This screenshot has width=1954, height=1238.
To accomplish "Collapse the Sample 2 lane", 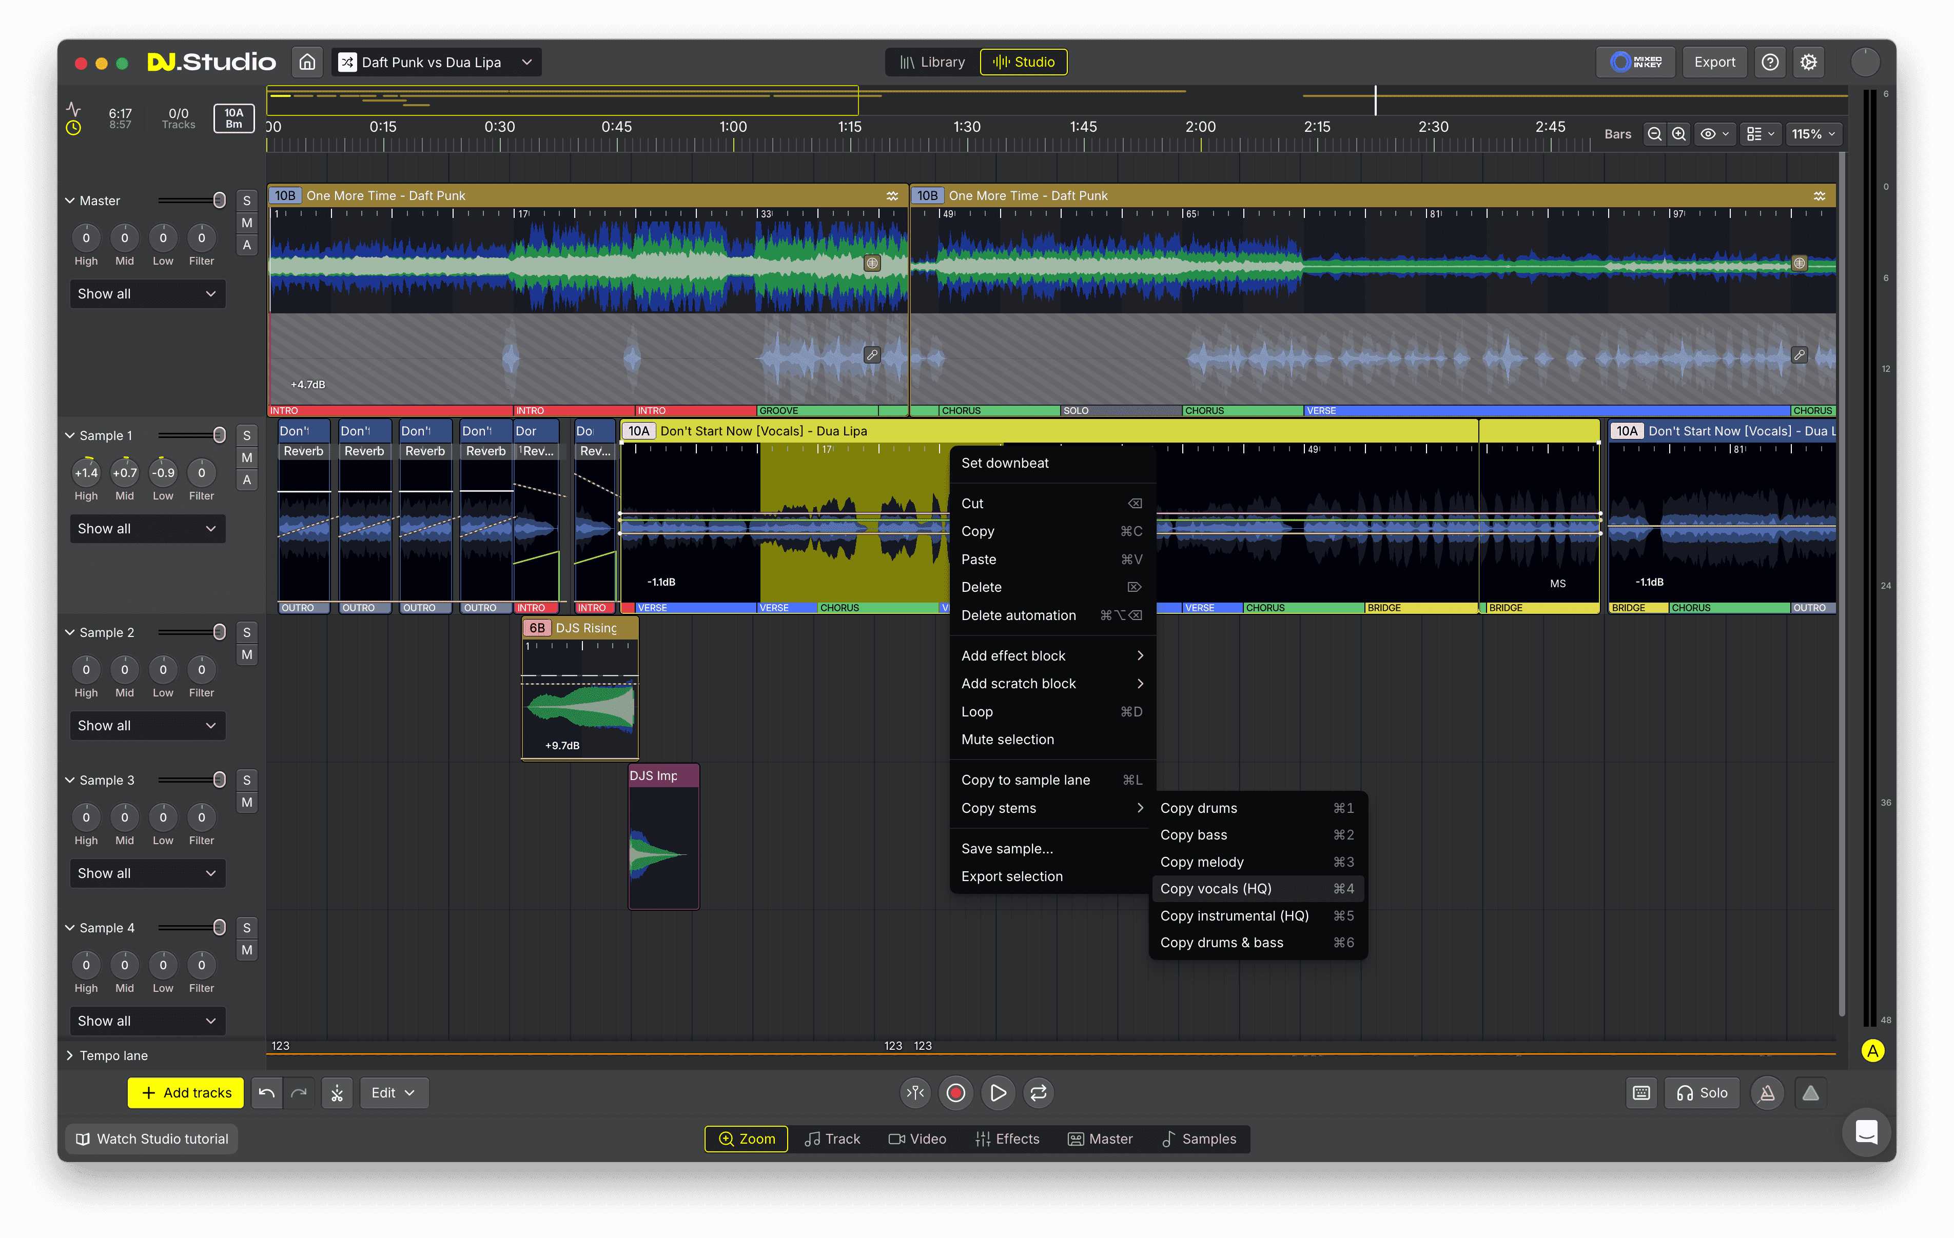I will 70,633.
